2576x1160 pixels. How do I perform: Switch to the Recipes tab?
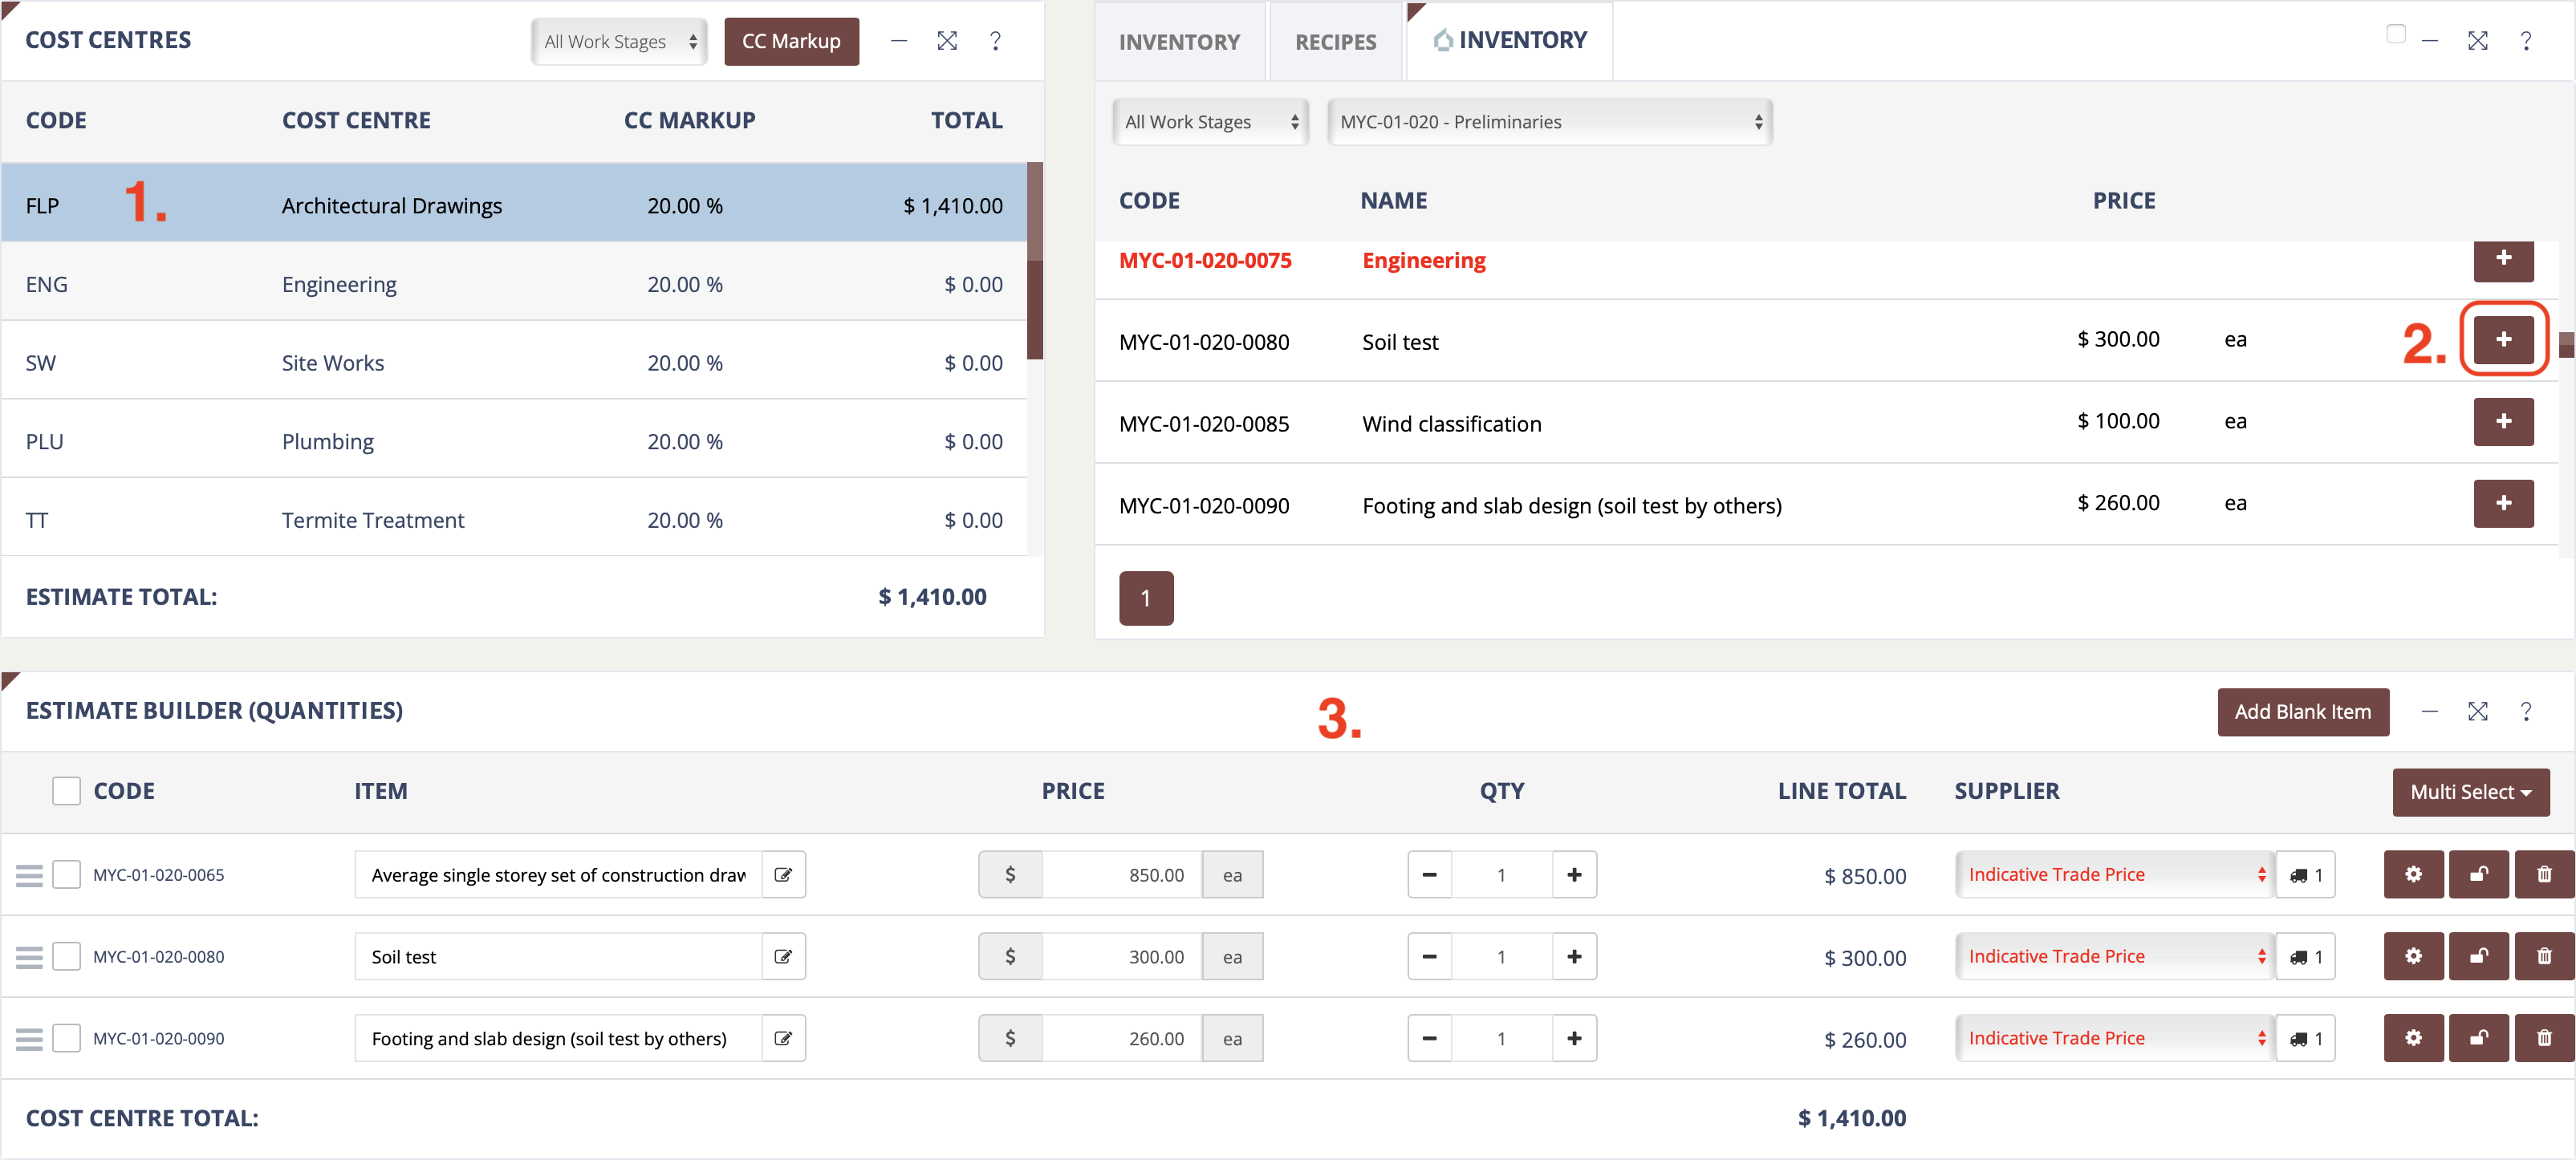click(1335, 42)
